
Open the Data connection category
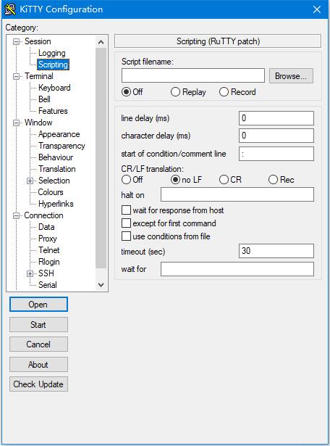click(x=46, y=227)
